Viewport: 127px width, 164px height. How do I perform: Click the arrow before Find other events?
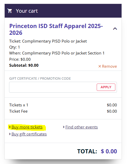click(63, 127)
